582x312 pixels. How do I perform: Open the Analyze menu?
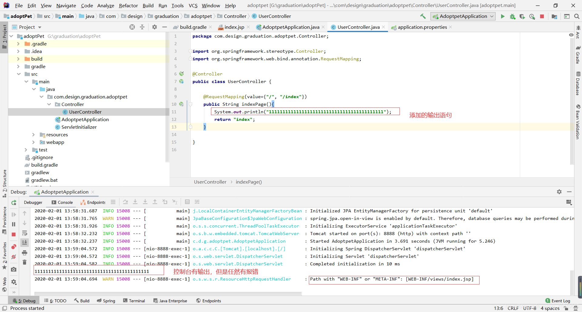pyautogui.click(x=105, y=5)
